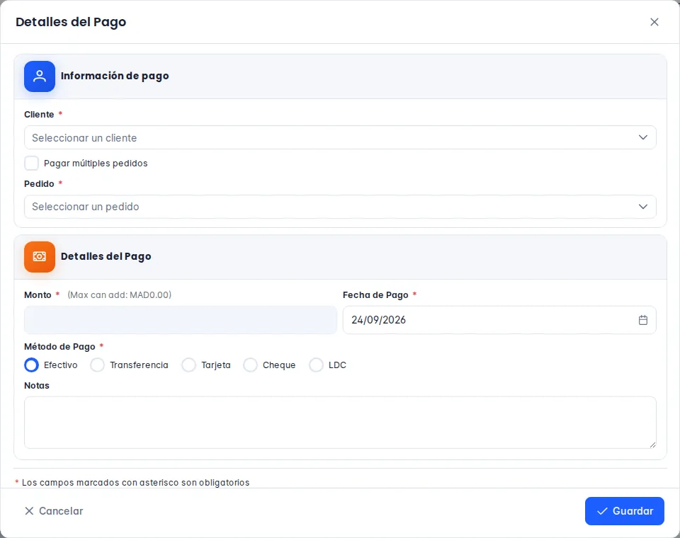Enable the Pagar múltiples pedidos checkbox
Image resolution: width=680 pixels, height=538 pixels.
pos(31,164)
